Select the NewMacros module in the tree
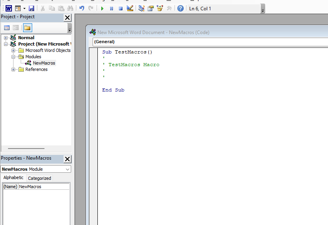This screenshot has height=225, width=328. [44, 63]
